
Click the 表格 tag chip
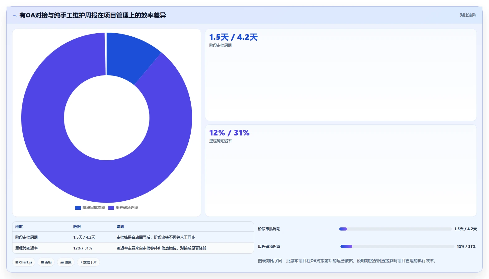coord(46,262)
